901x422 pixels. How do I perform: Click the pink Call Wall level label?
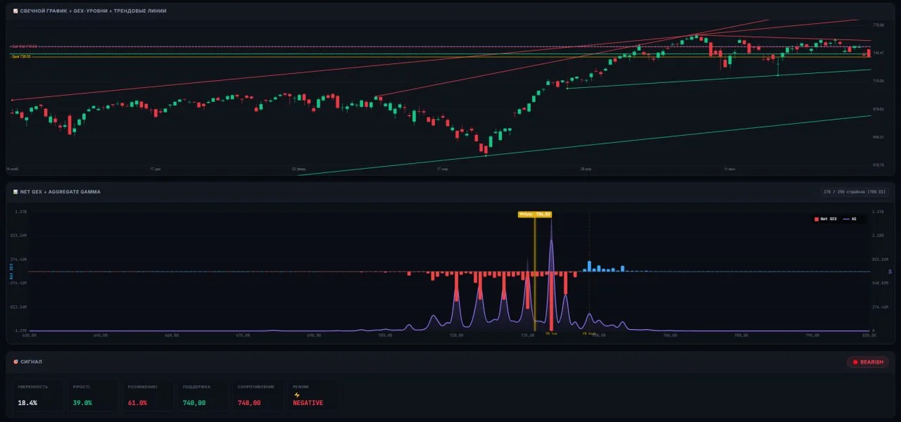(24, 47)
